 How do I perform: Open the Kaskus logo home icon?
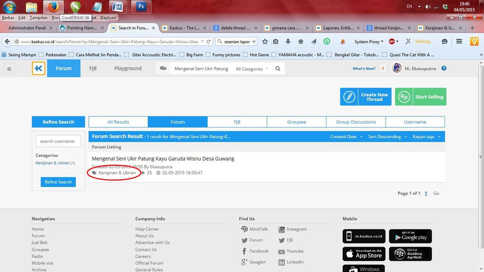click(x=39, y=68)
